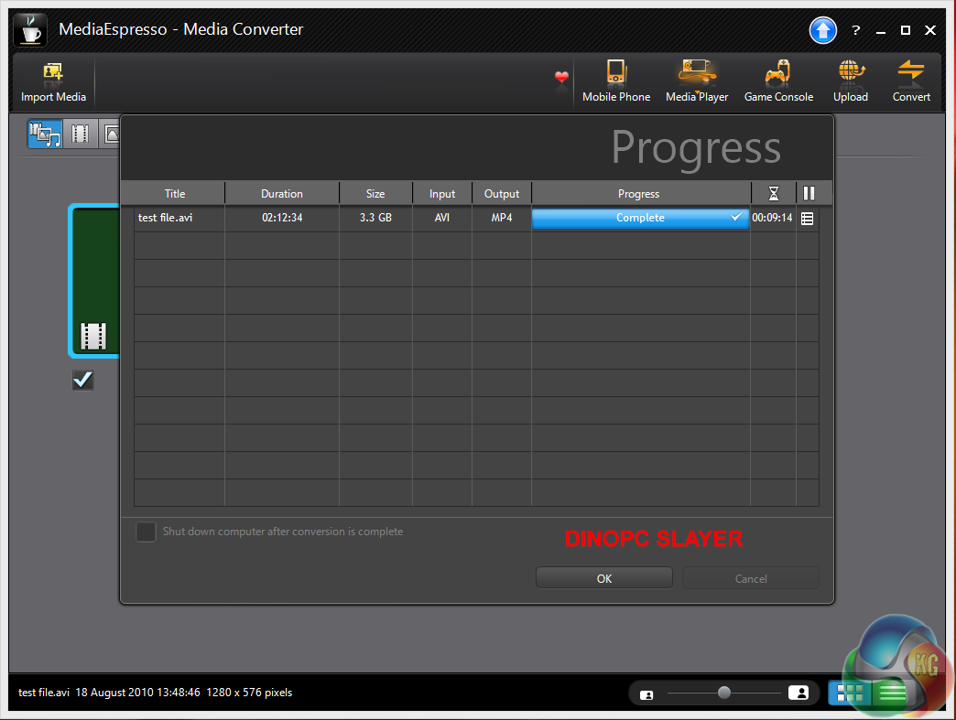The image size is (956, 720).
Task: Enable shut down after conversion checkbox
Action: [x=147, y=532]
